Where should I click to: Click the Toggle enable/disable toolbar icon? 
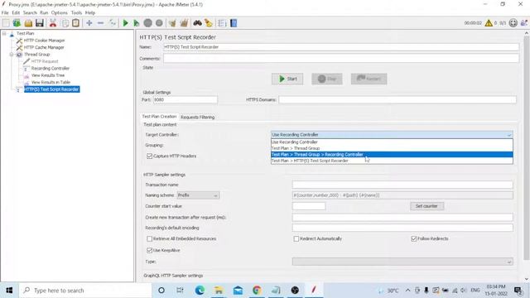pyautogui.click(x=113, y=23)
